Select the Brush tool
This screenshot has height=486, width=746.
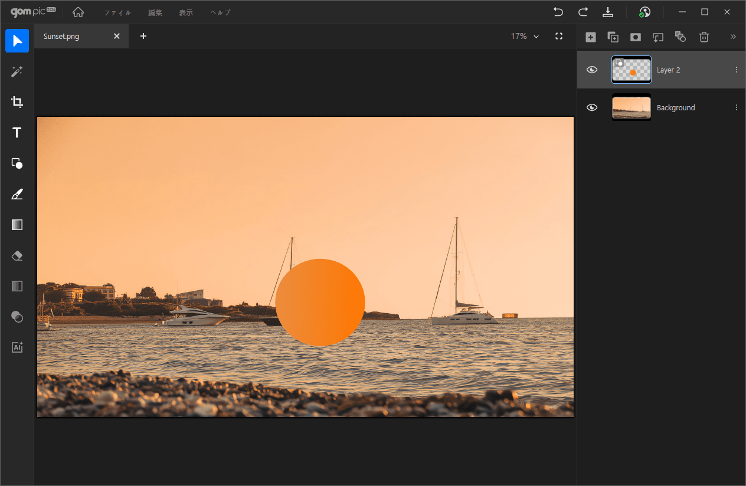coord(17,194)
